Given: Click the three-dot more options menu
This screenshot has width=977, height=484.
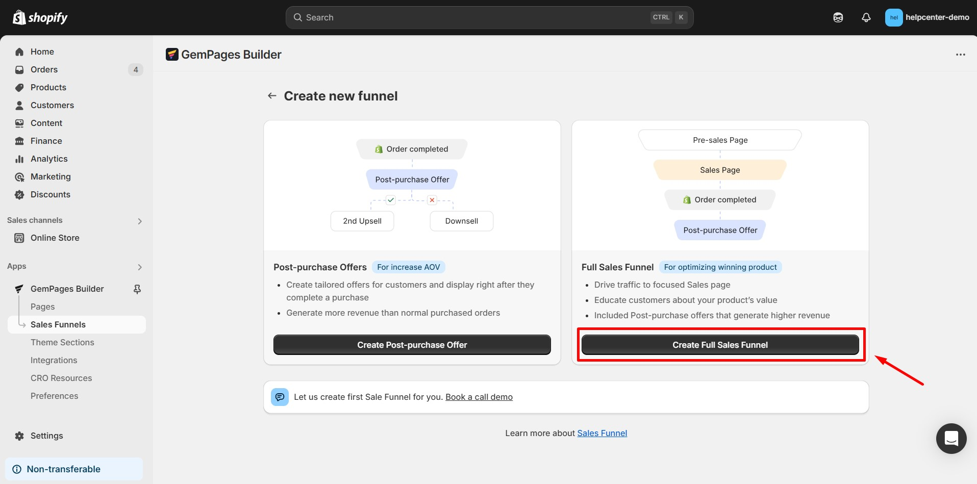Looking at the screenshot, I should [960, 55].
